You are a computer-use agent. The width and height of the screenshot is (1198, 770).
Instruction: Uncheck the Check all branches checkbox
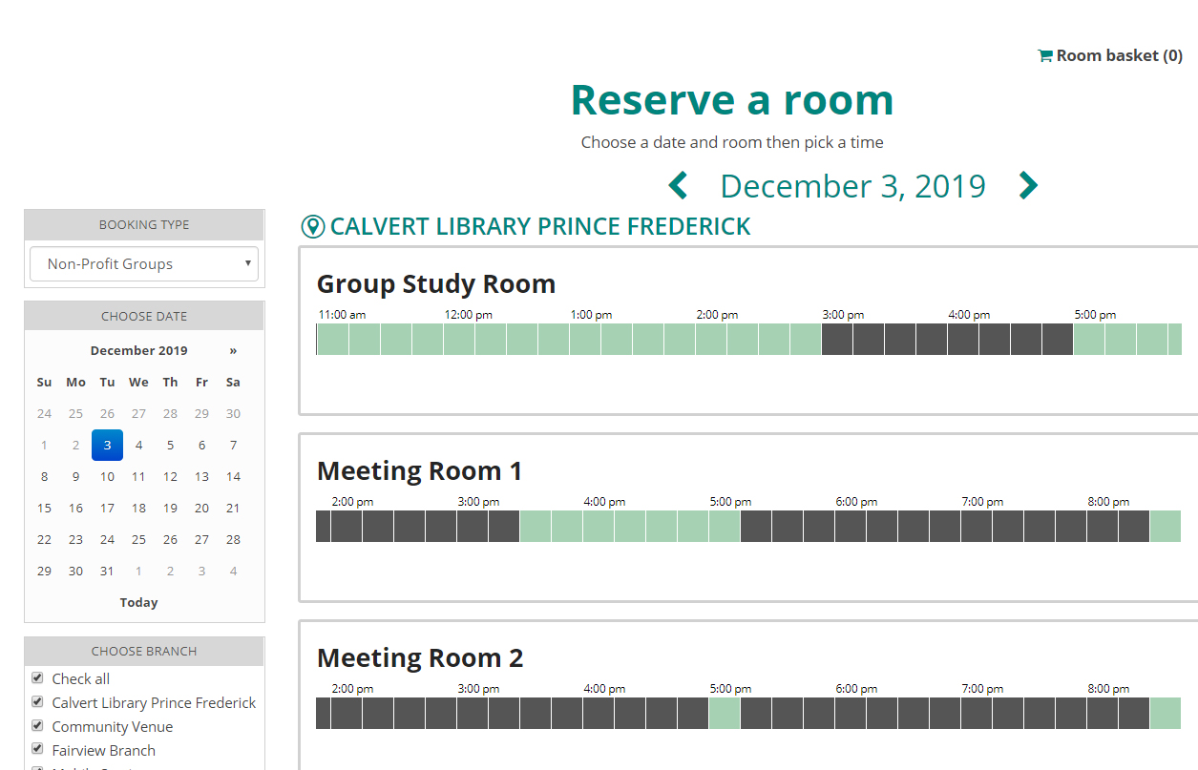(37, 677)
